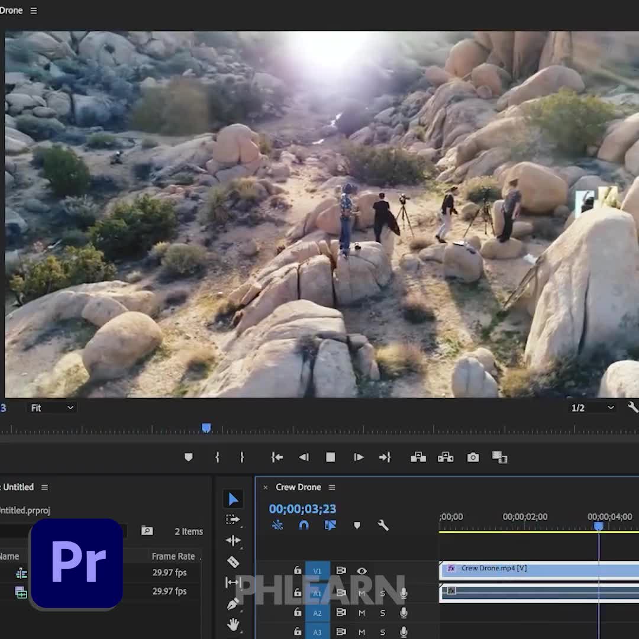Select the Pen tool in the timeline toolbar

point(233,603)
